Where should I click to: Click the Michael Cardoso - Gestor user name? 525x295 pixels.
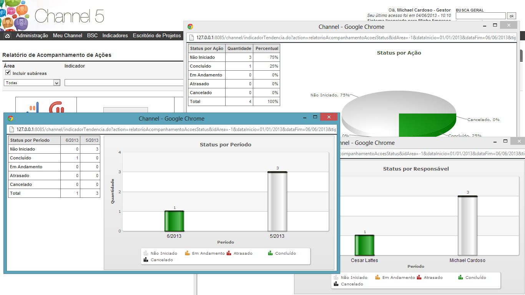pos(424,10)
